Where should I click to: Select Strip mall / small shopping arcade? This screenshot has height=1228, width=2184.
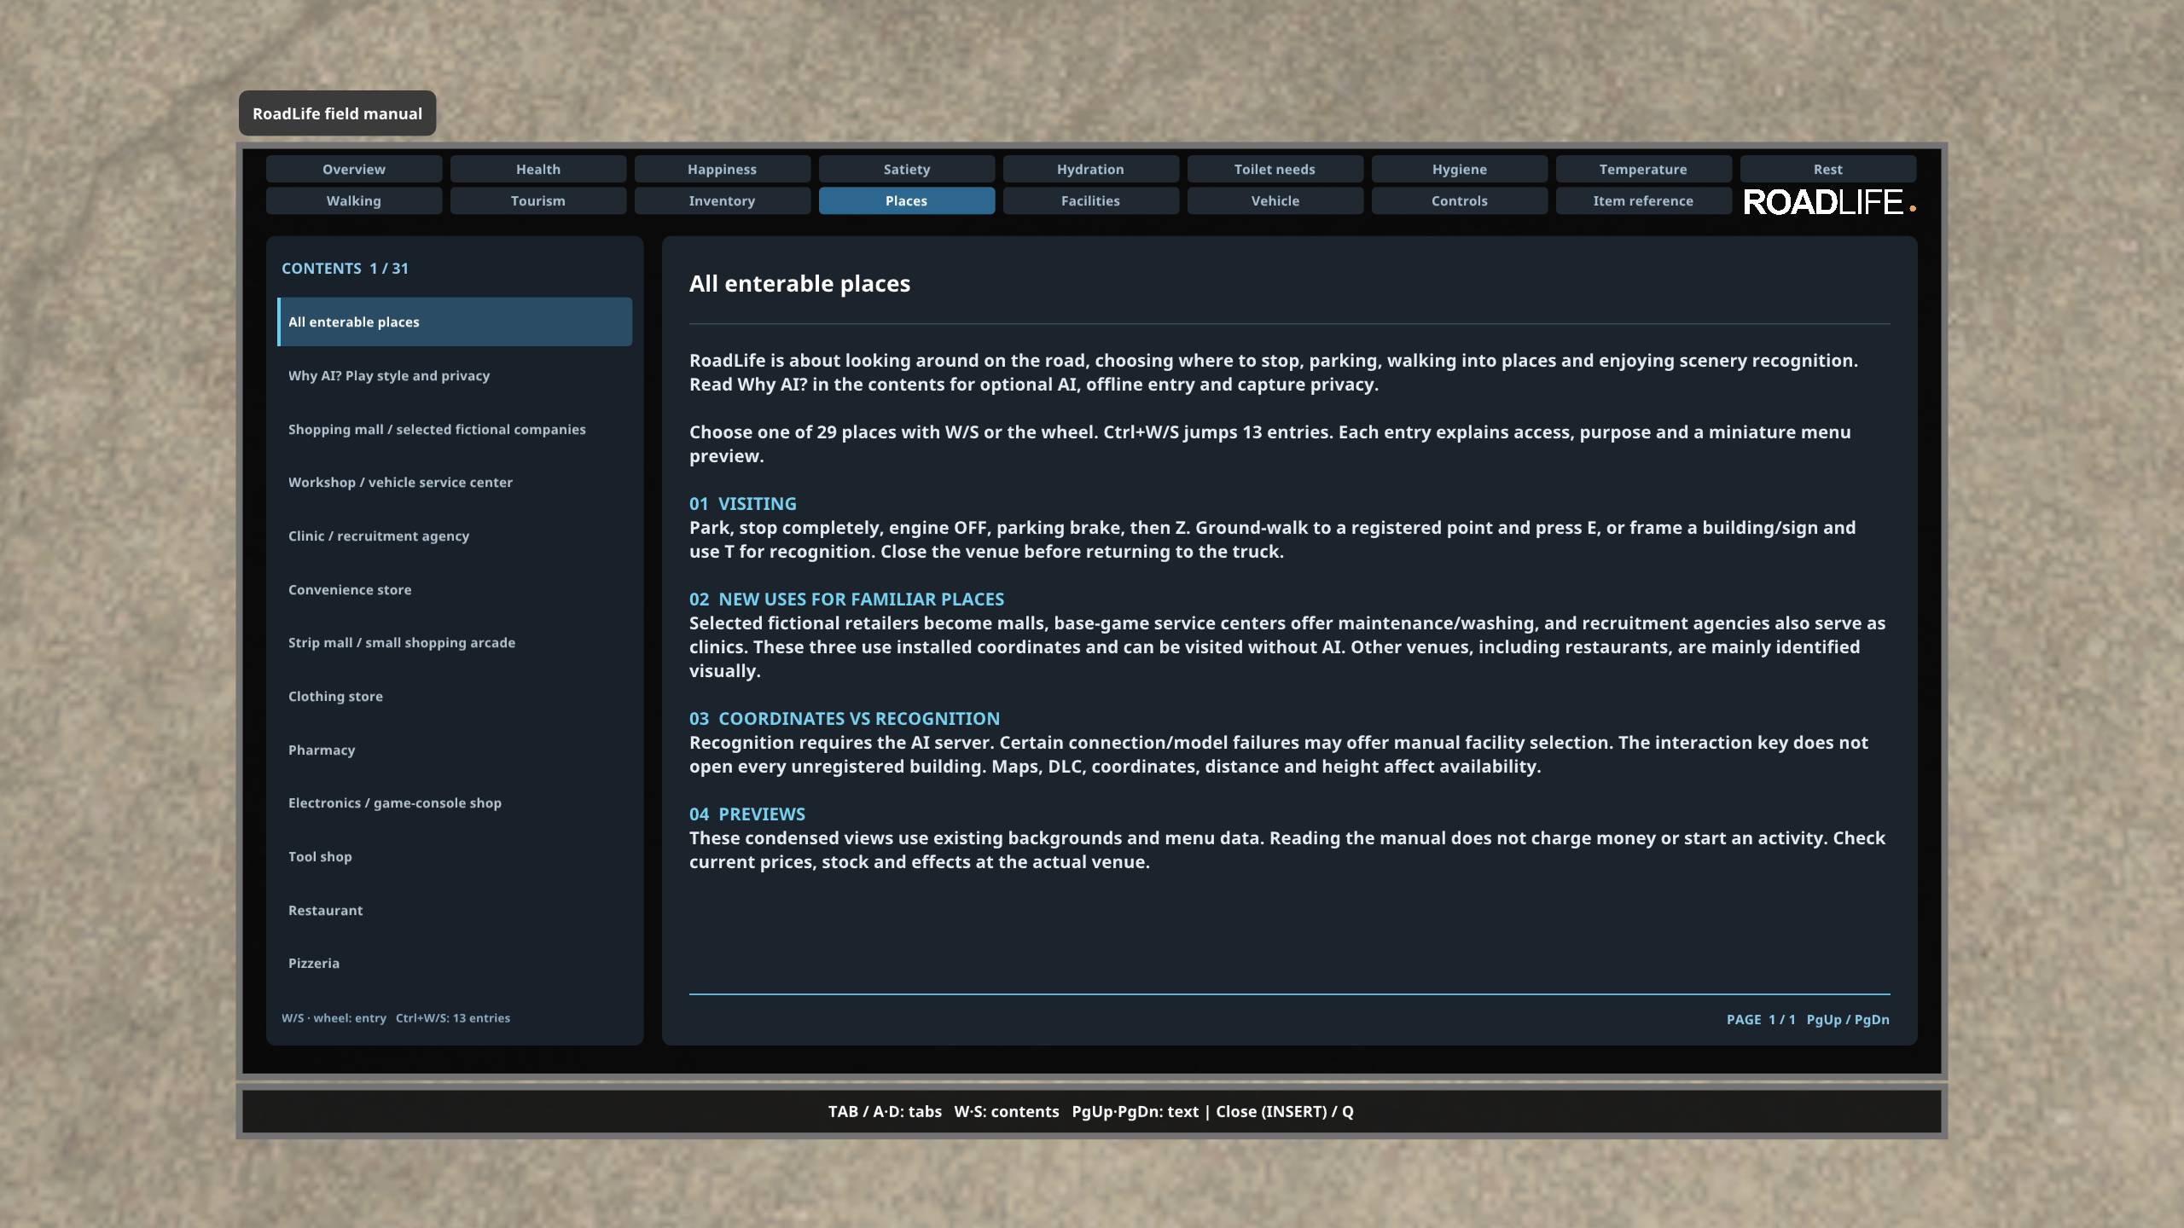(x=455, y=642)
